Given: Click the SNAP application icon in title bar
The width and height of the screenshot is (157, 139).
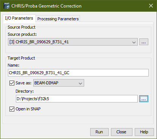Looking at the screenshot, I should [x=6, y=6].
